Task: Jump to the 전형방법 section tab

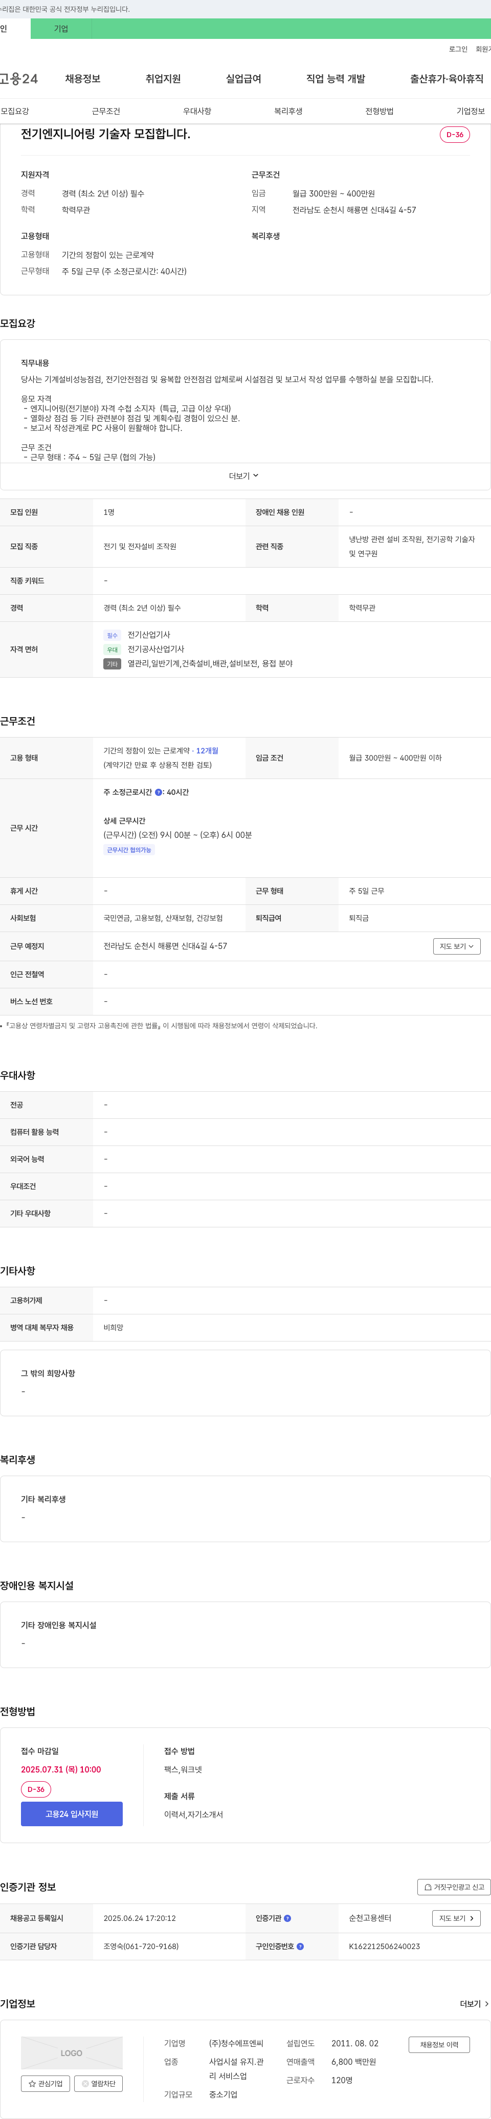Action: click(380, 111)
